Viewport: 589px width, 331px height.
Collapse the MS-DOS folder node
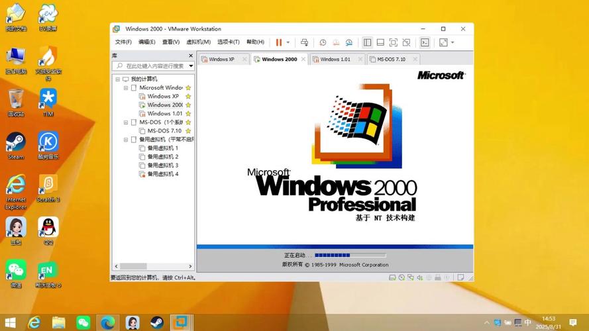[x=126, y=122]
